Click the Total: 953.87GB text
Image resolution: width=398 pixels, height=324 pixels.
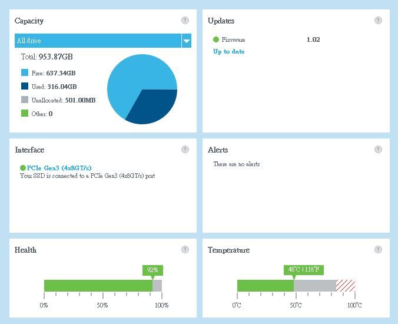click(x=47, y=57)
